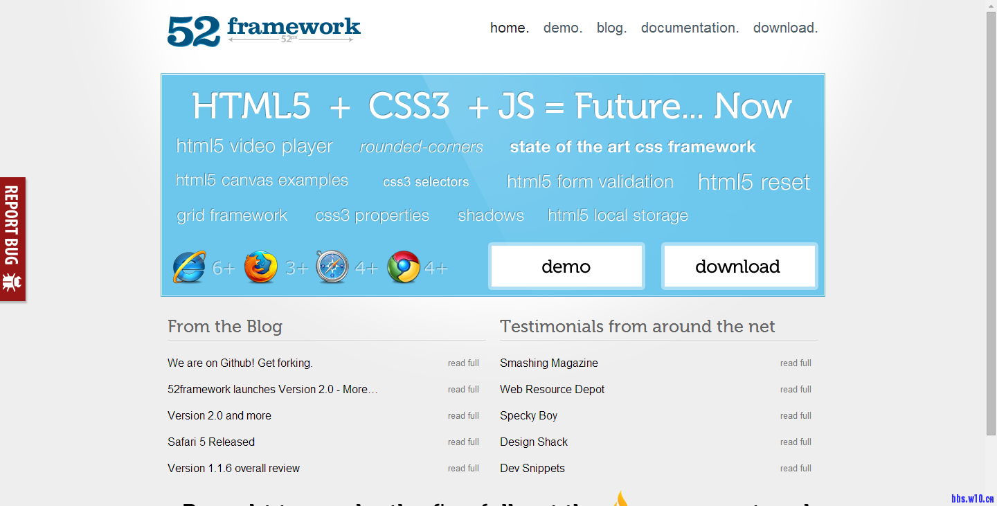Click the vertical page scrollbar
Screen dimensions: 997x506
[991, 222]
